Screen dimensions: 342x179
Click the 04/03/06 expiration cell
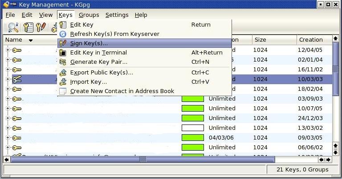tap(221, 138)
